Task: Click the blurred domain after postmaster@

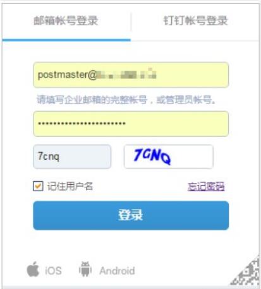Action: click(x=126, y=74)
